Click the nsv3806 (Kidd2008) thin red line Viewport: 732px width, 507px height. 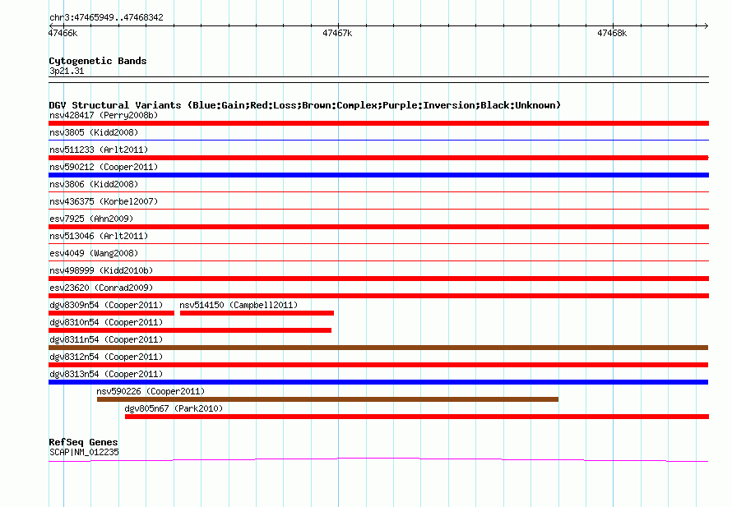(378, 191)
